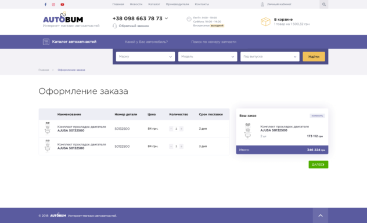Image resolution: width=367 pixels, height=223 pixels.
Task: Click product name AJUSA 50132500 in Ваш заказ
Action: (x=274, y=130)
